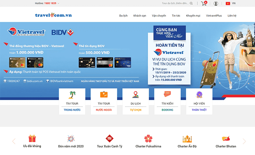Expand the Hotline dropdown chevron

[58, 3]
